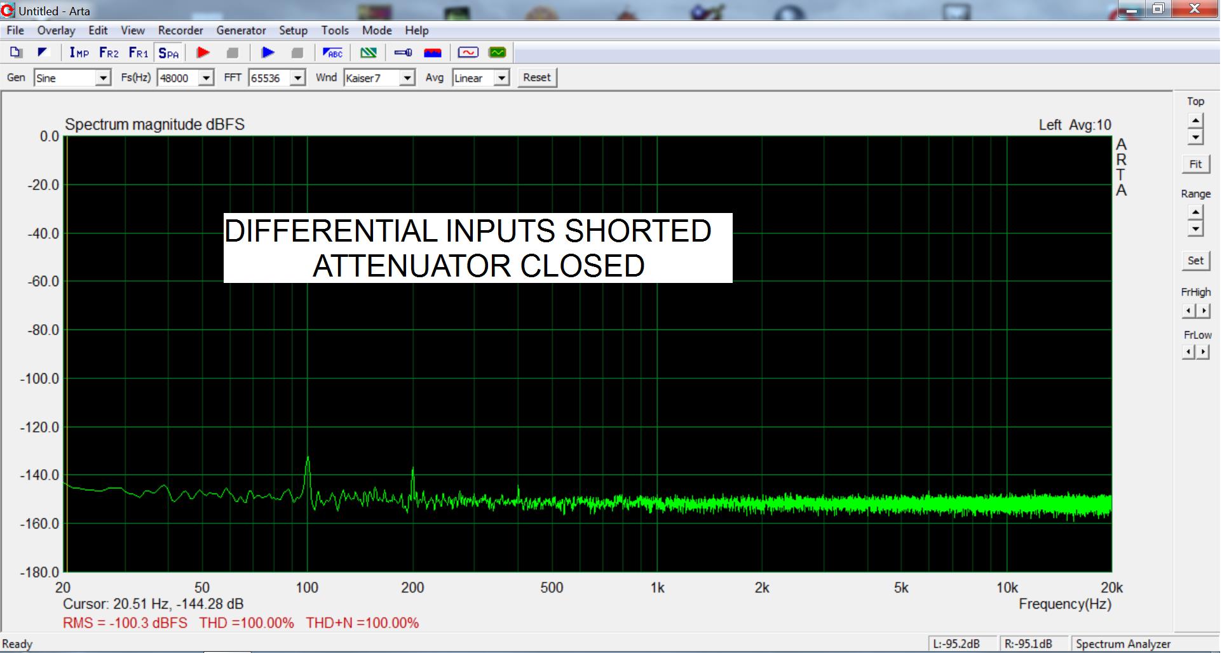
Task: Click the Set button
Action: point(1195,260)
